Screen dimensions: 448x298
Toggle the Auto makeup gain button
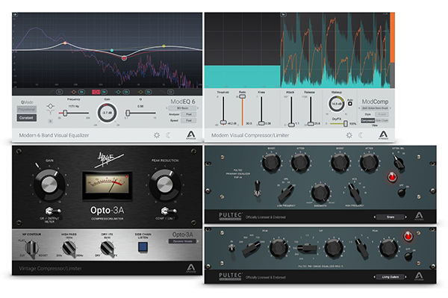350,103
